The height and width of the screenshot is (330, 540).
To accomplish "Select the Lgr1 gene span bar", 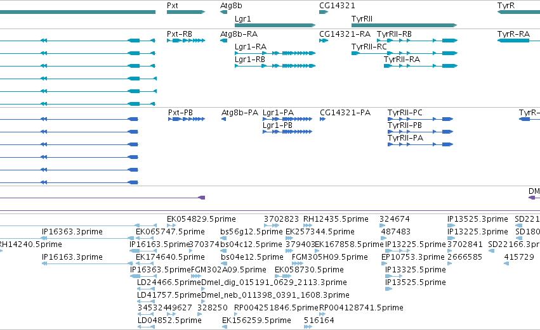I will click(x=275, y=25).
